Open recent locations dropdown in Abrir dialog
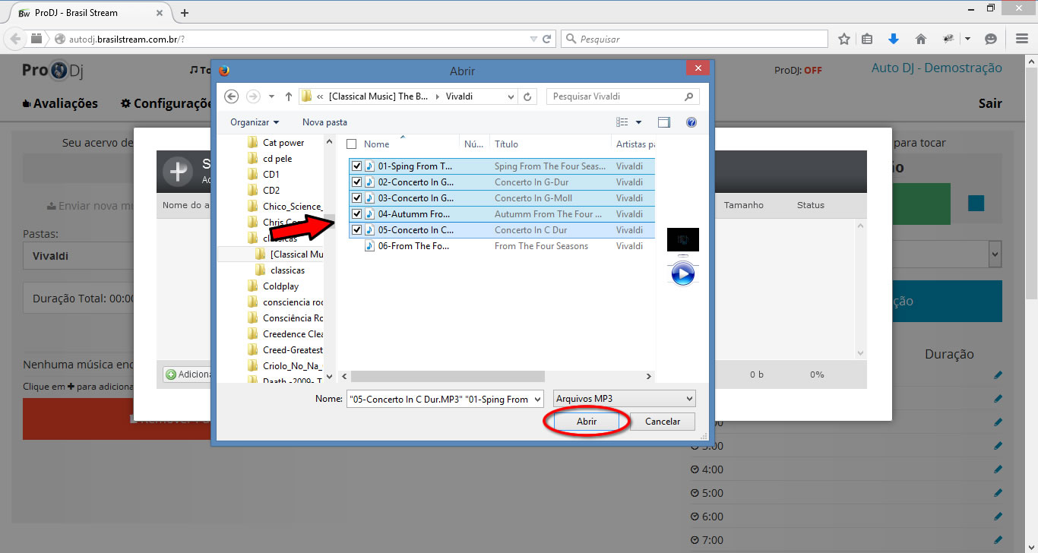The height and width of the screenshot is (553, 1038). 272,96
